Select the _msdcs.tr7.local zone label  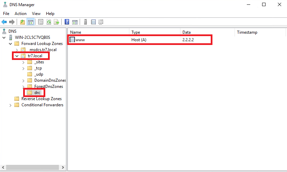pyautogui.click(x=42, y=50)
